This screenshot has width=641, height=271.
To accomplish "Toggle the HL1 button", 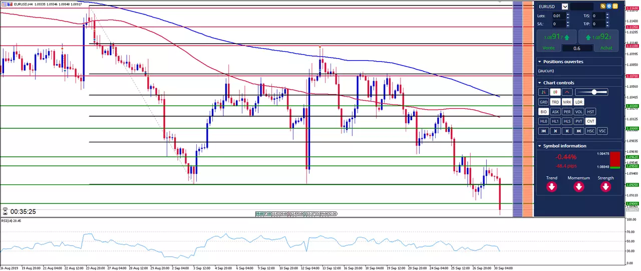I will point(555,121).
